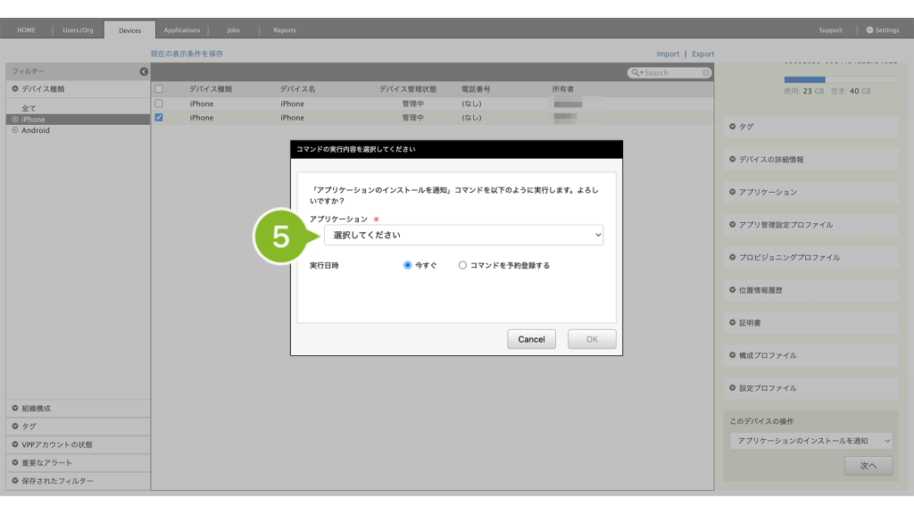Image resolution: width=914 pixels, height=514 pixels.
Task: Open the アプリケーション selection dropdown
Action: click(463, 235)
